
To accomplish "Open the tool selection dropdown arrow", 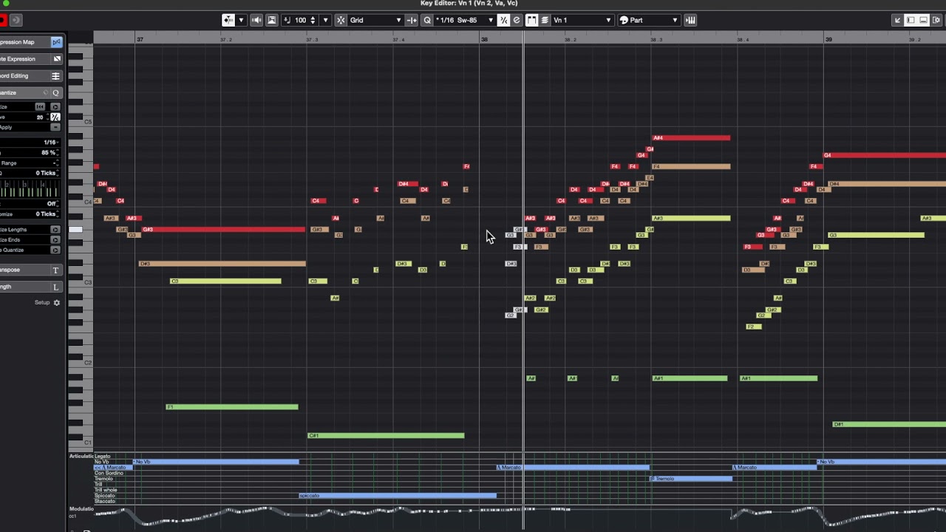I will 241,20.
